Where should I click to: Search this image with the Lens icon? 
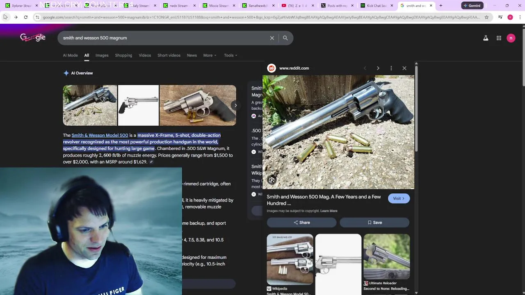tap(272, 180)
